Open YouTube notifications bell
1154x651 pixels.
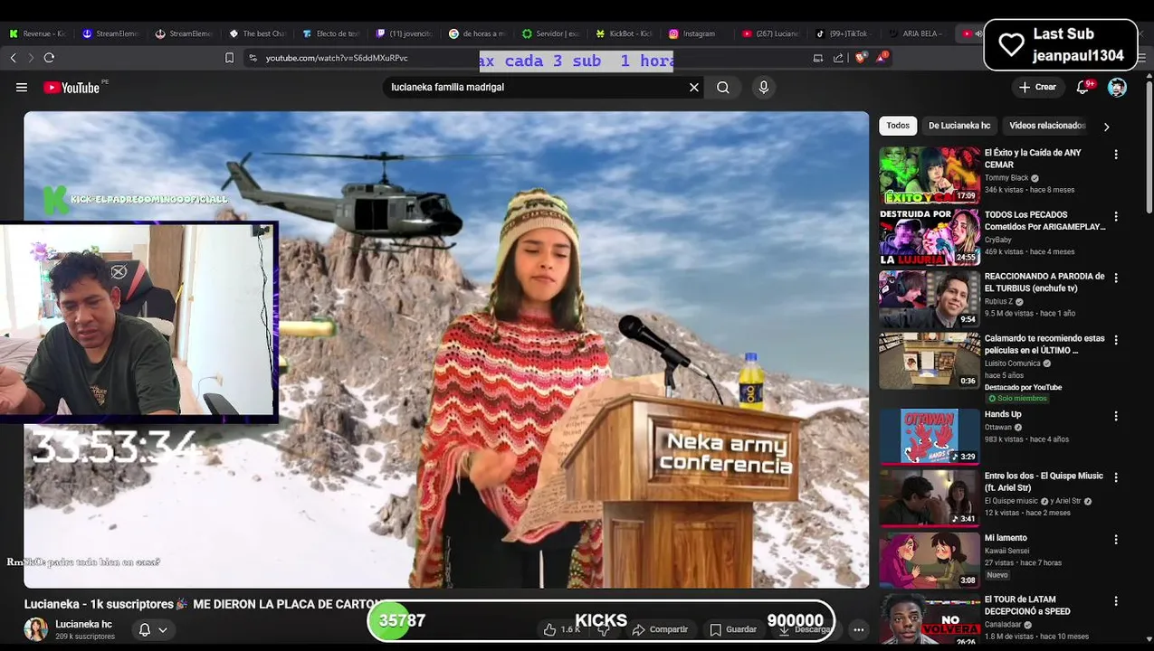coord(1083,88)
